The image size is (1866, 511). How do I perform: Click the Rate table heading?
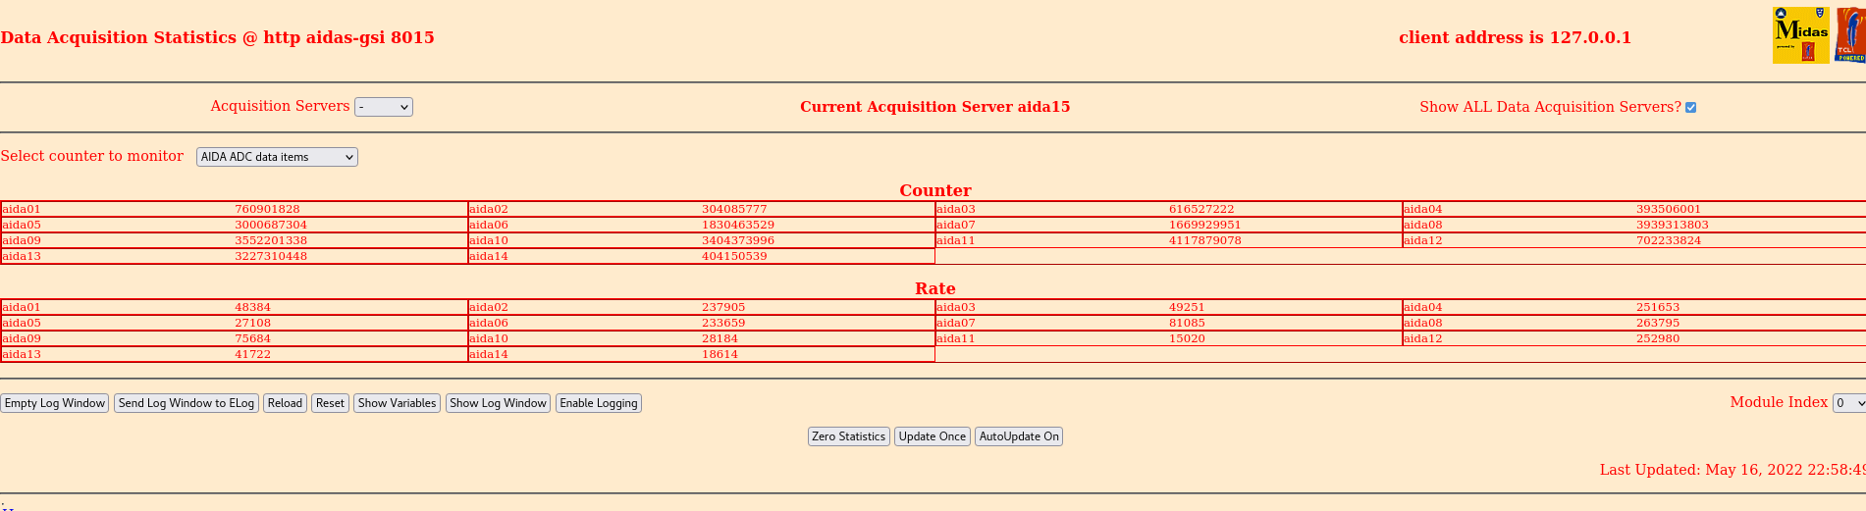coord(934,288)
